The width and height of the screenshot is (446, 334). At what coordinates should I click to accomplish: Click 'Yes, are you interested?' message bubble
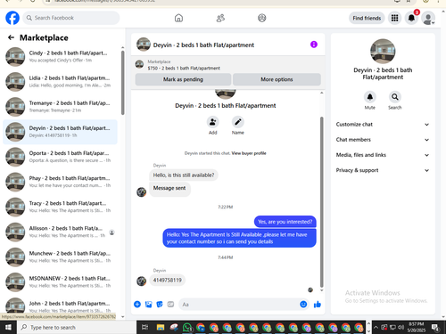click(x=285, y=222)
